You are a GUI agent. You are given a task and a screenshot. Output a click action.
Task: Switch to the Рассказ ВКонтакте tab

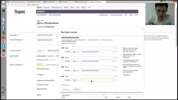click(x=82, y=2)
